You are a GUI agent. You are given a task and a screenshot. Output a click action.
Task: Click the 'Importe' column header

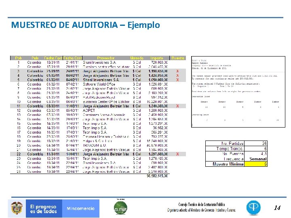tap(157, 58)
